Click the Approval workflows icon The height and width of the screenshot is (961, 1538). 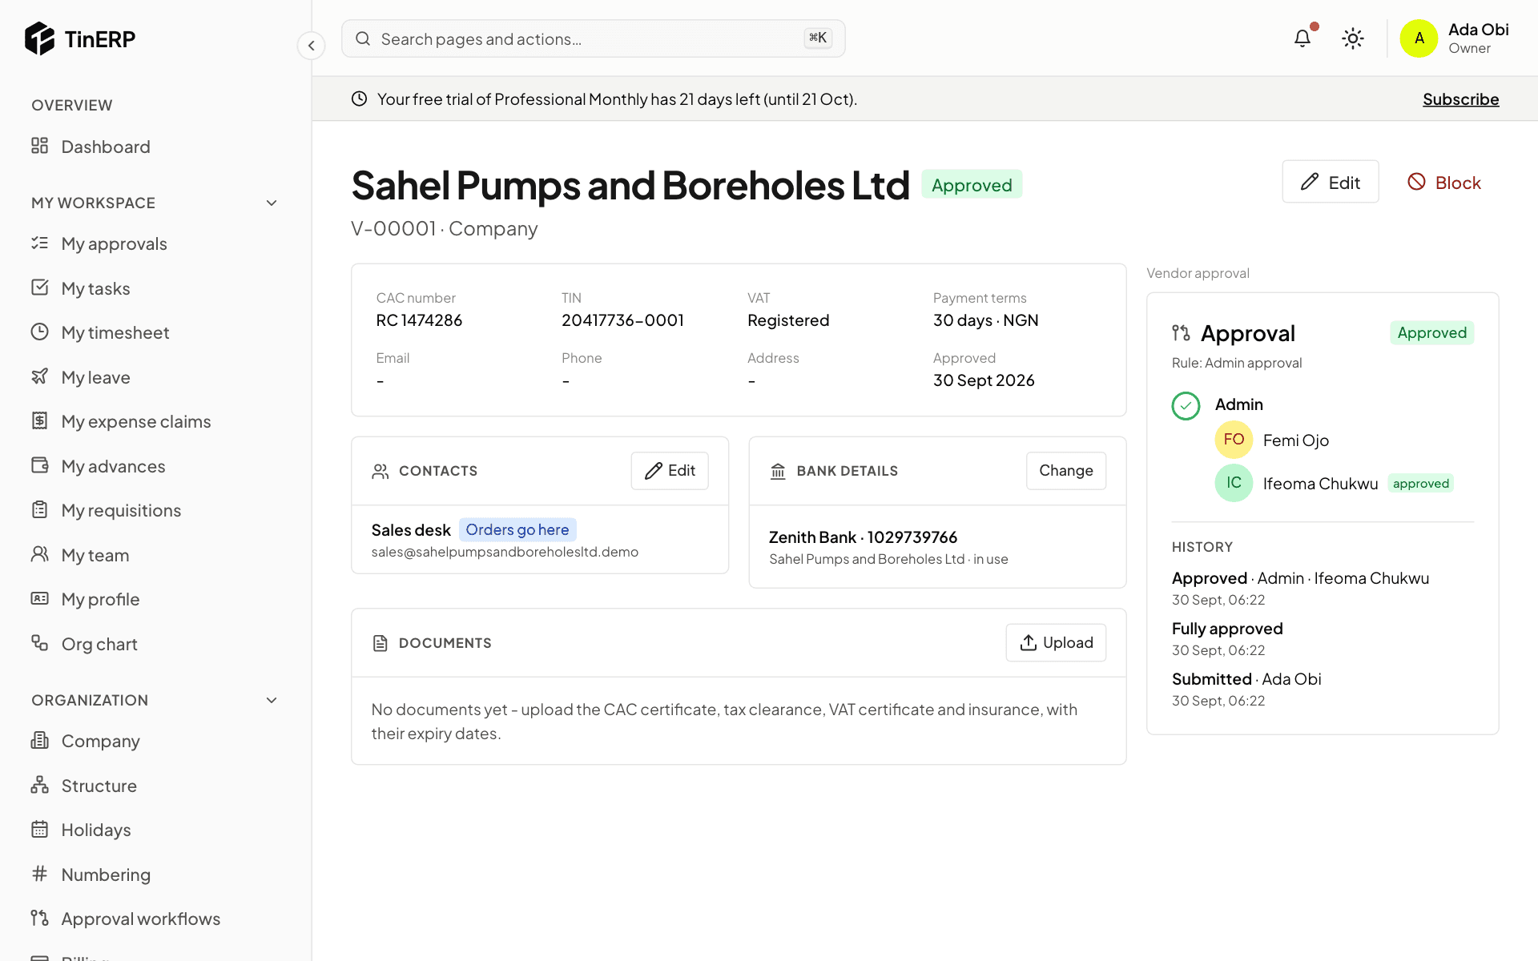39,918
